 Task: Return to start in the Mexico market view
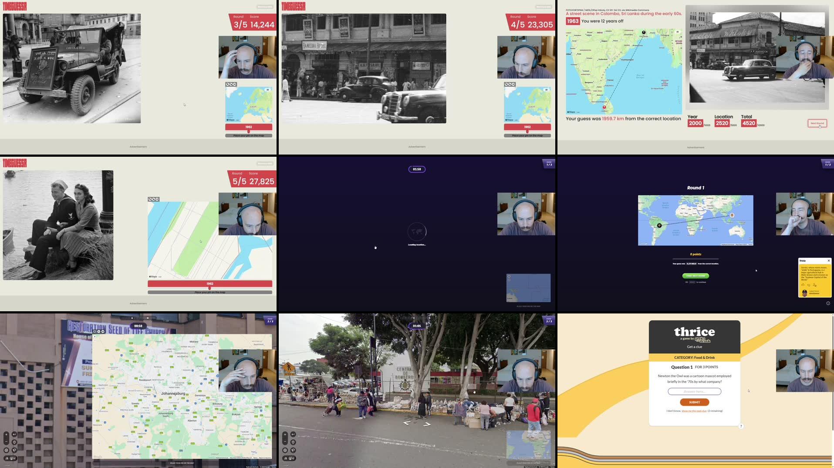293,434
